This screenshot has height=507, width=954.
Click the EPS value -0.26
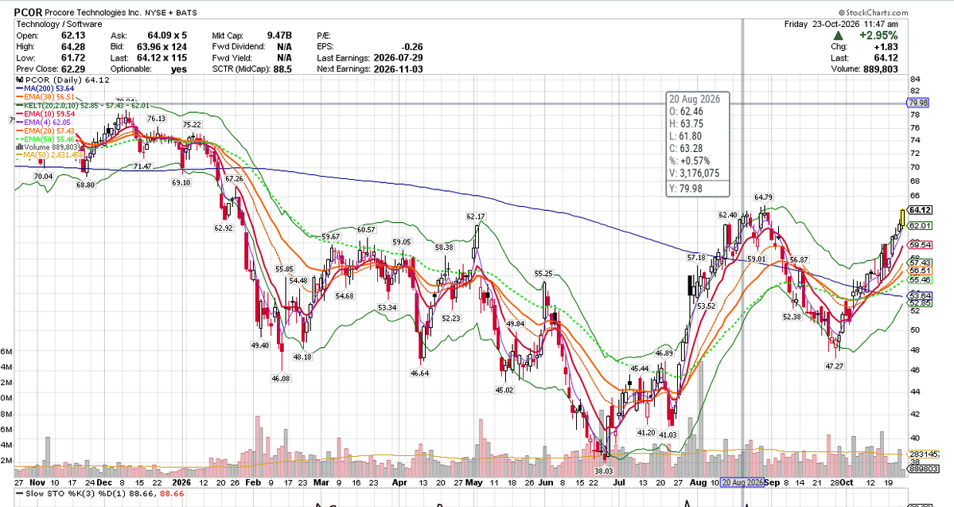(x=412, y=47)
